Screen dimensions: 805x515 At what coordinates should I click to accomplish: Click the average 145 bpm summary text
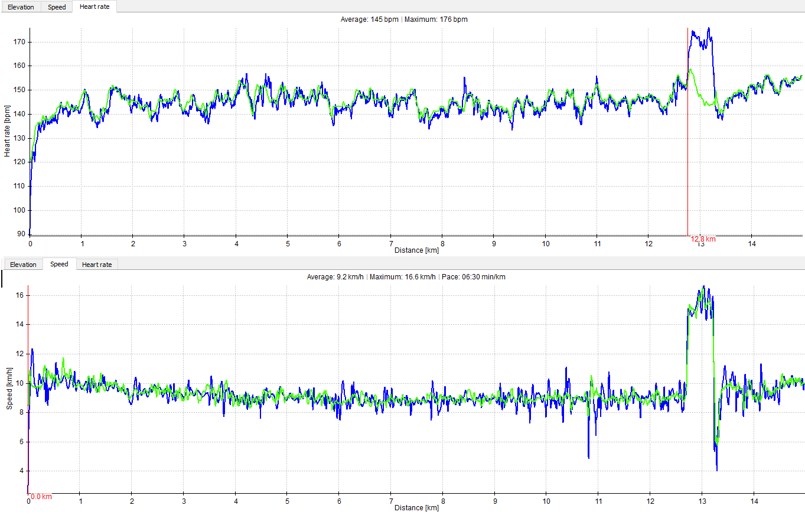(x=370, y=19)
